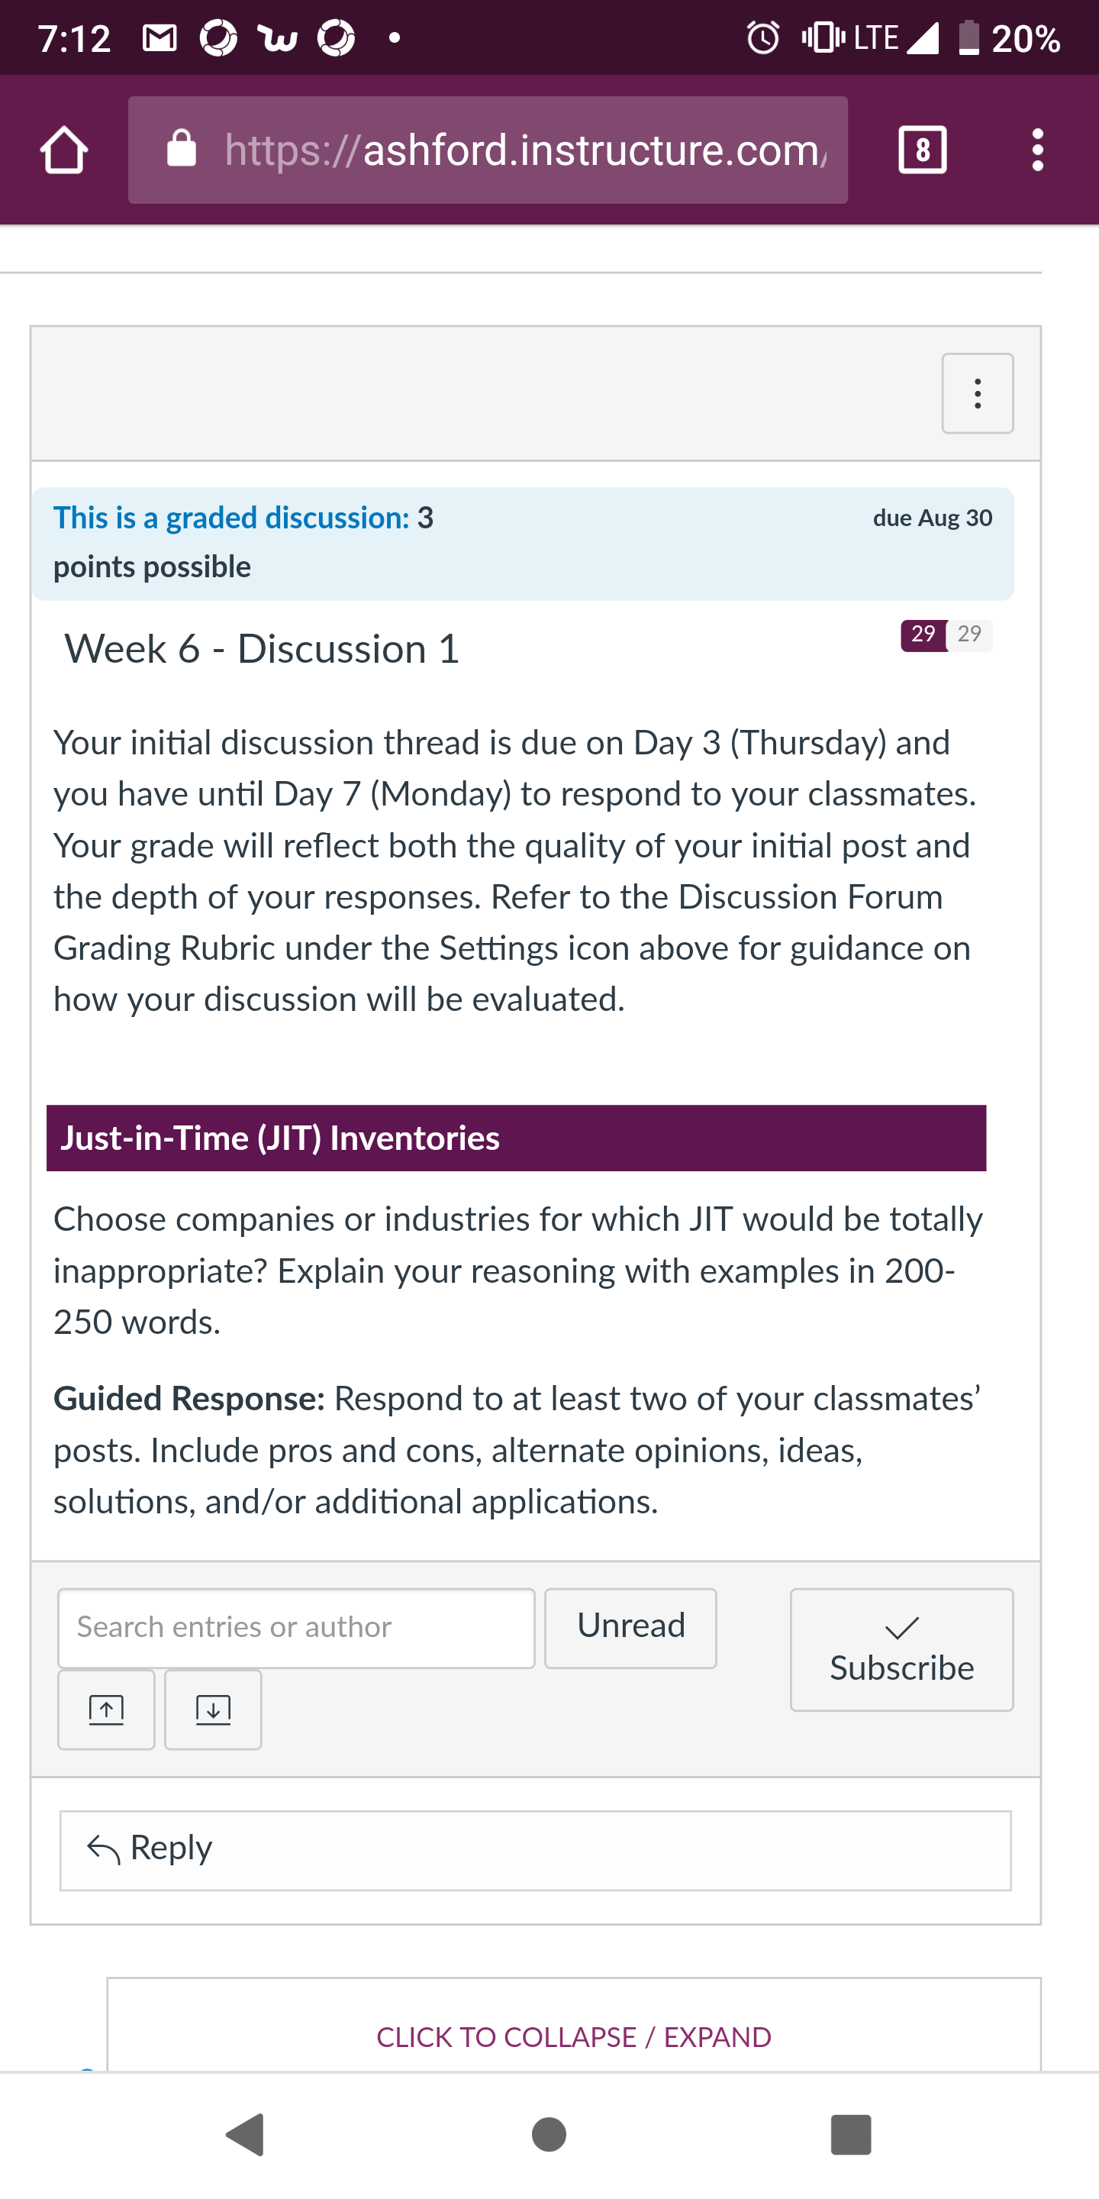Tap the Android back navigation button
Screen dimensions: 1099x2199
(x=247, y=2134)
